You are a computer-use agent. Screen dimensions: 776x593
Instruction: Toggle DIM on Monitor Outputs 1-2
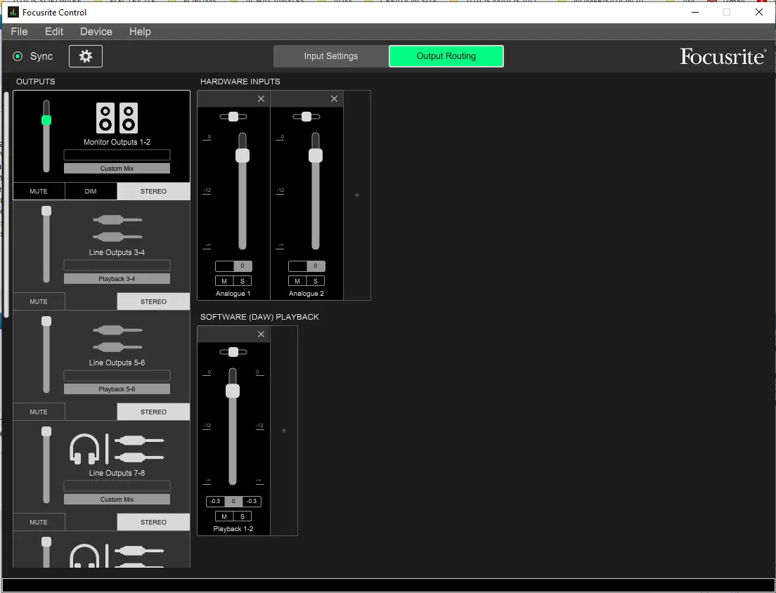(x=91, y=191)
